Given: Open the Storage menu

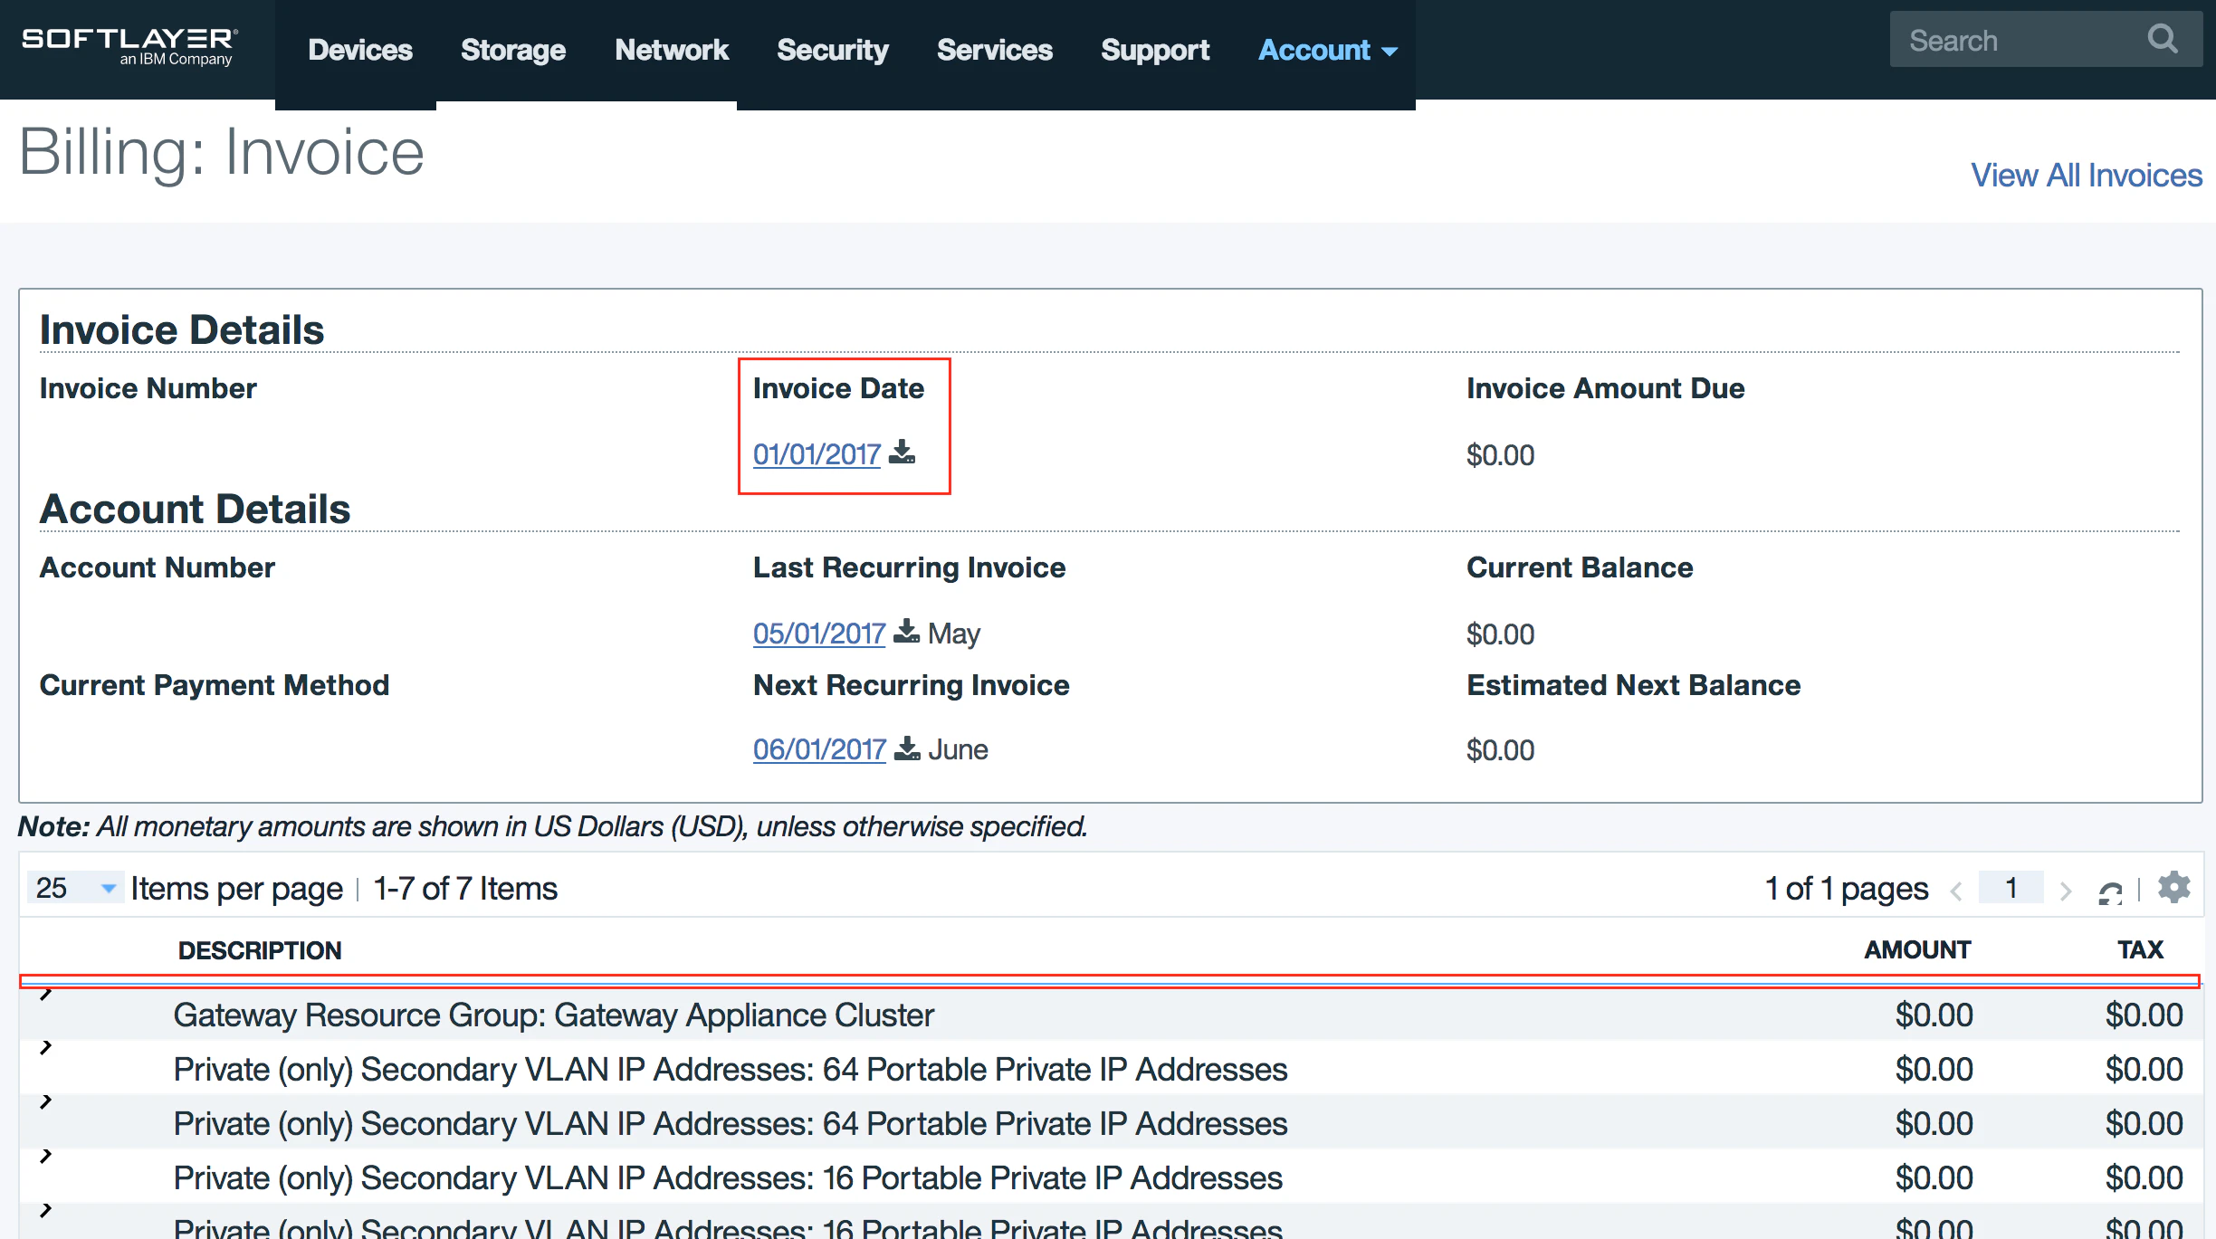Looking at the screenshot, I should point(513,50).
